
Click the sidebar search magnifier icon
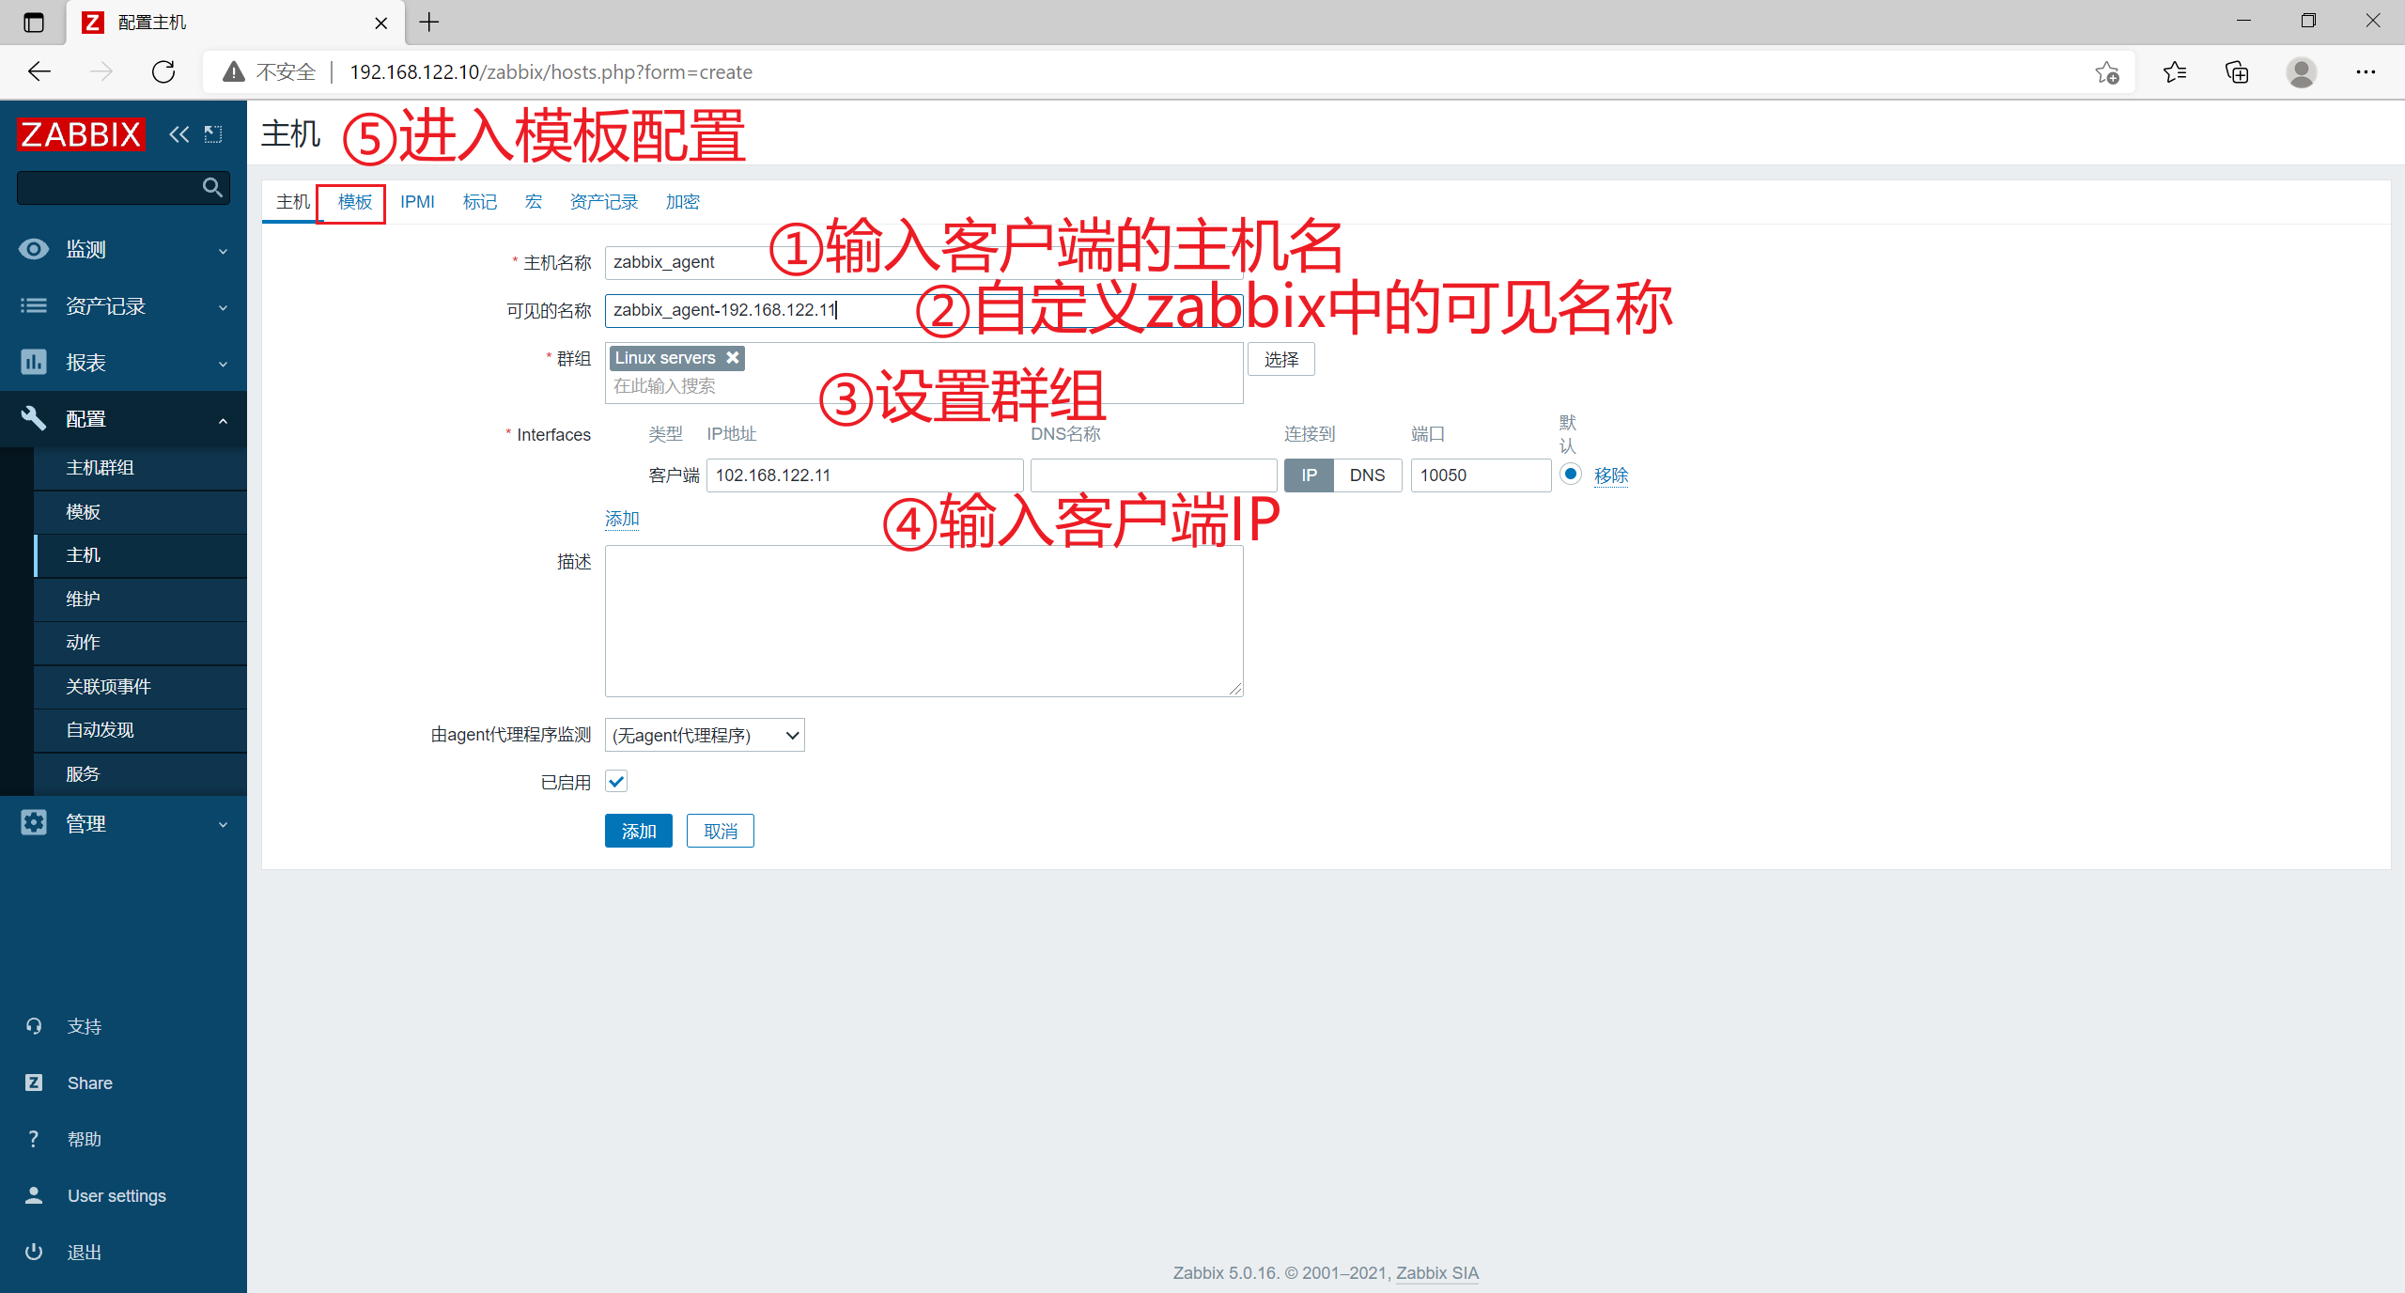213,188
